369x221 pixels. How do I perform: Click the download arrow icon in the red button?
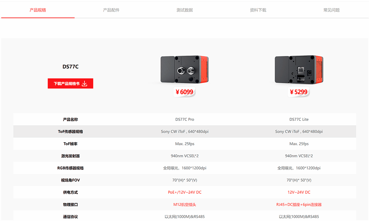coord(85,84)
